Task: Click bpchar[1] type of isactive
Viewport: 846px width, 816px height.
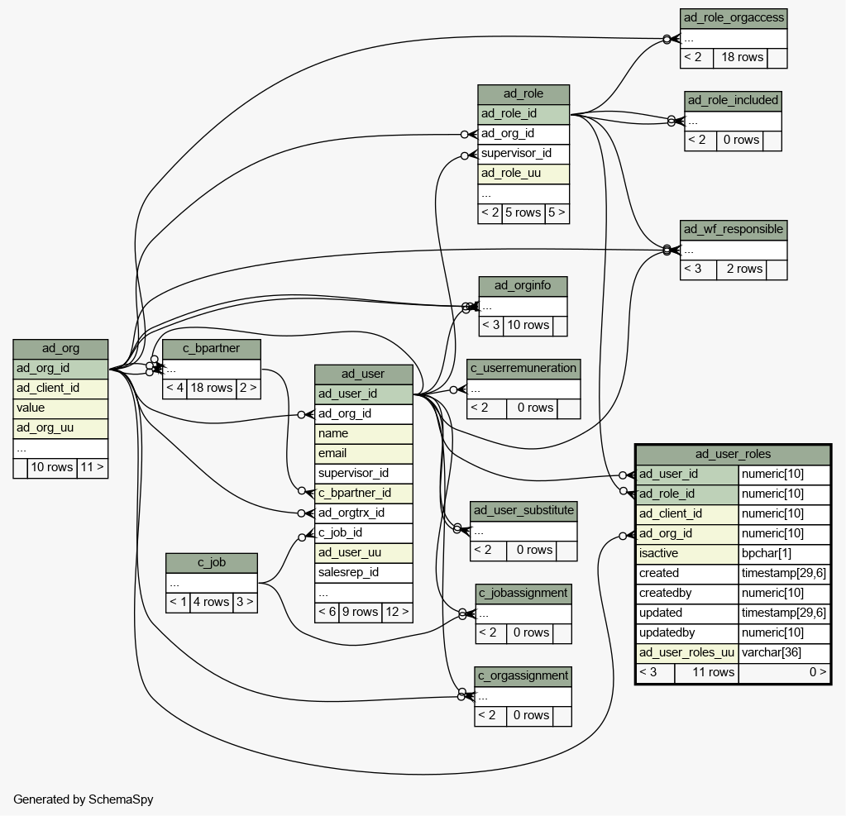Action: pos(784,554)
